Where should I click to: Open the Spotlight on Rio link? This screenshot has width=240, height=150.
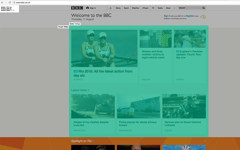click(83, 141)
